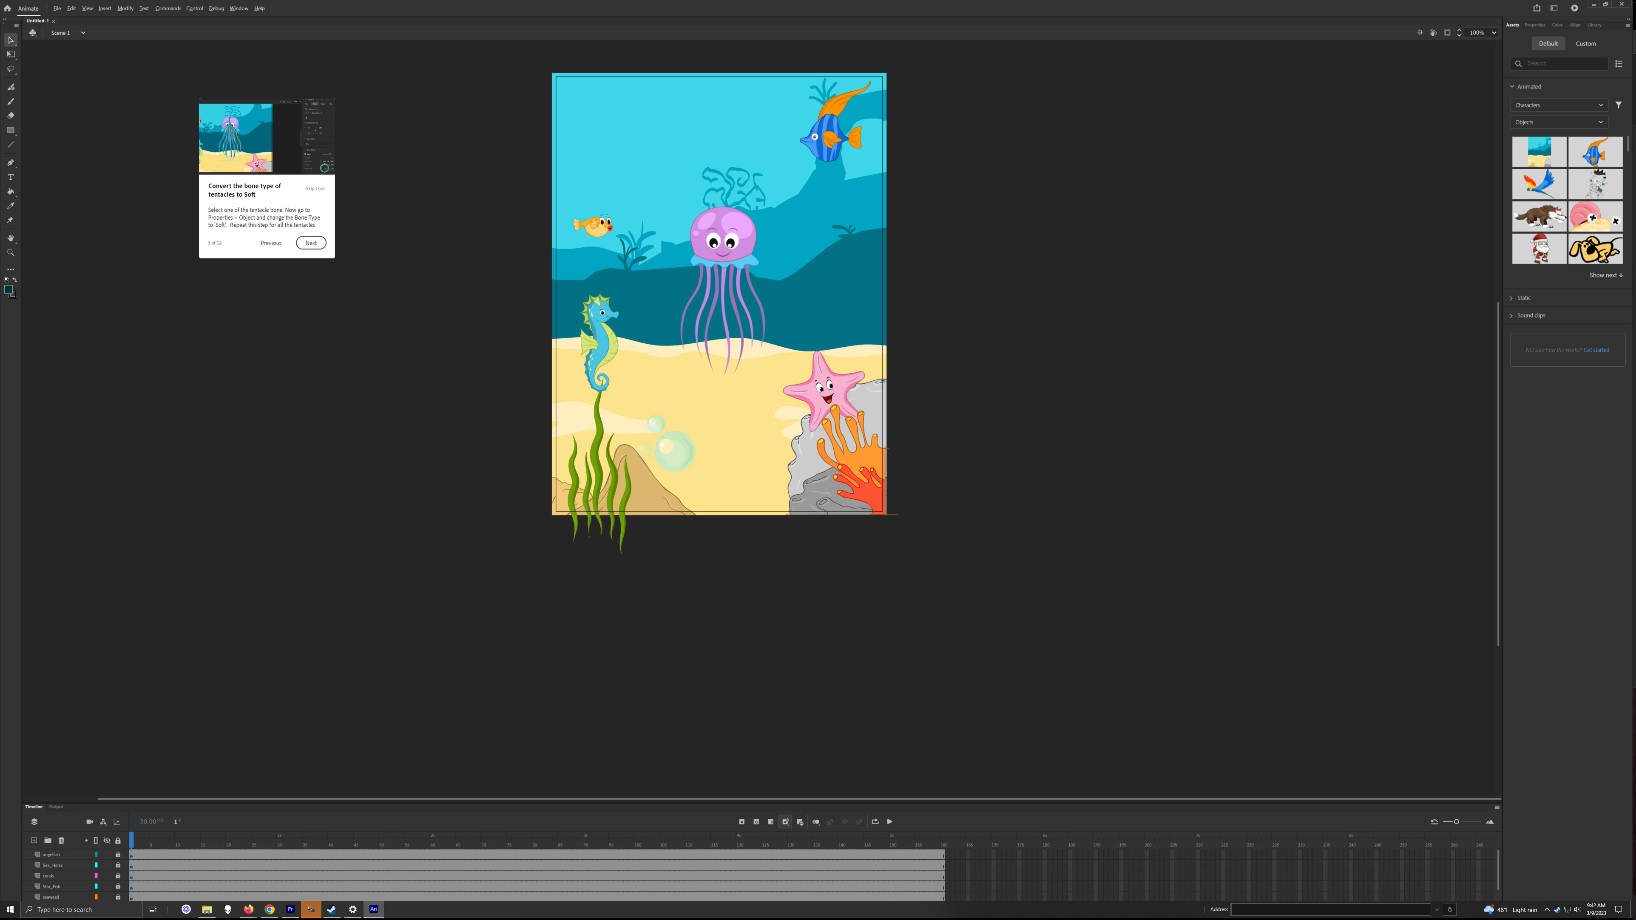Open the Modify menu

pos(125,8)
